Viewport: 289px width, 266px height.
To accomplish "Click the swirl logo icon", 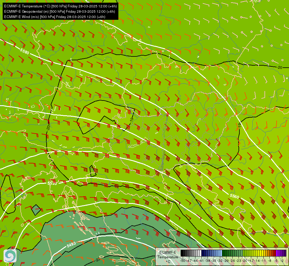I will coord(10,256).
